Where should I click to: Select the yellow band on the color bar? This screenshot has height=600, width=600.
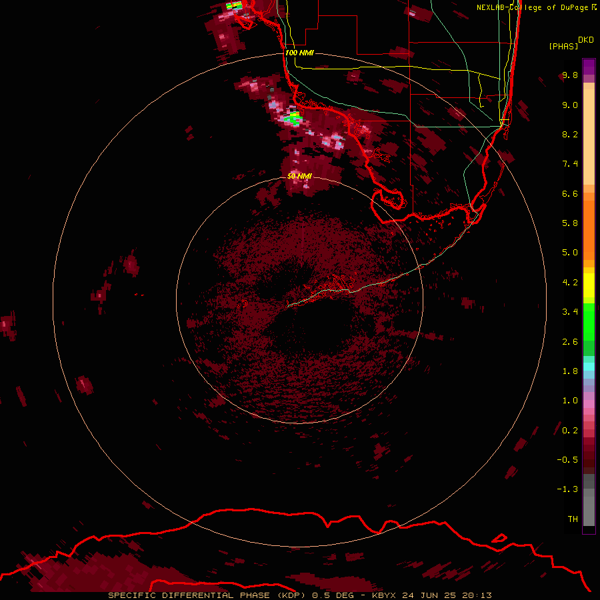point(589,285)
